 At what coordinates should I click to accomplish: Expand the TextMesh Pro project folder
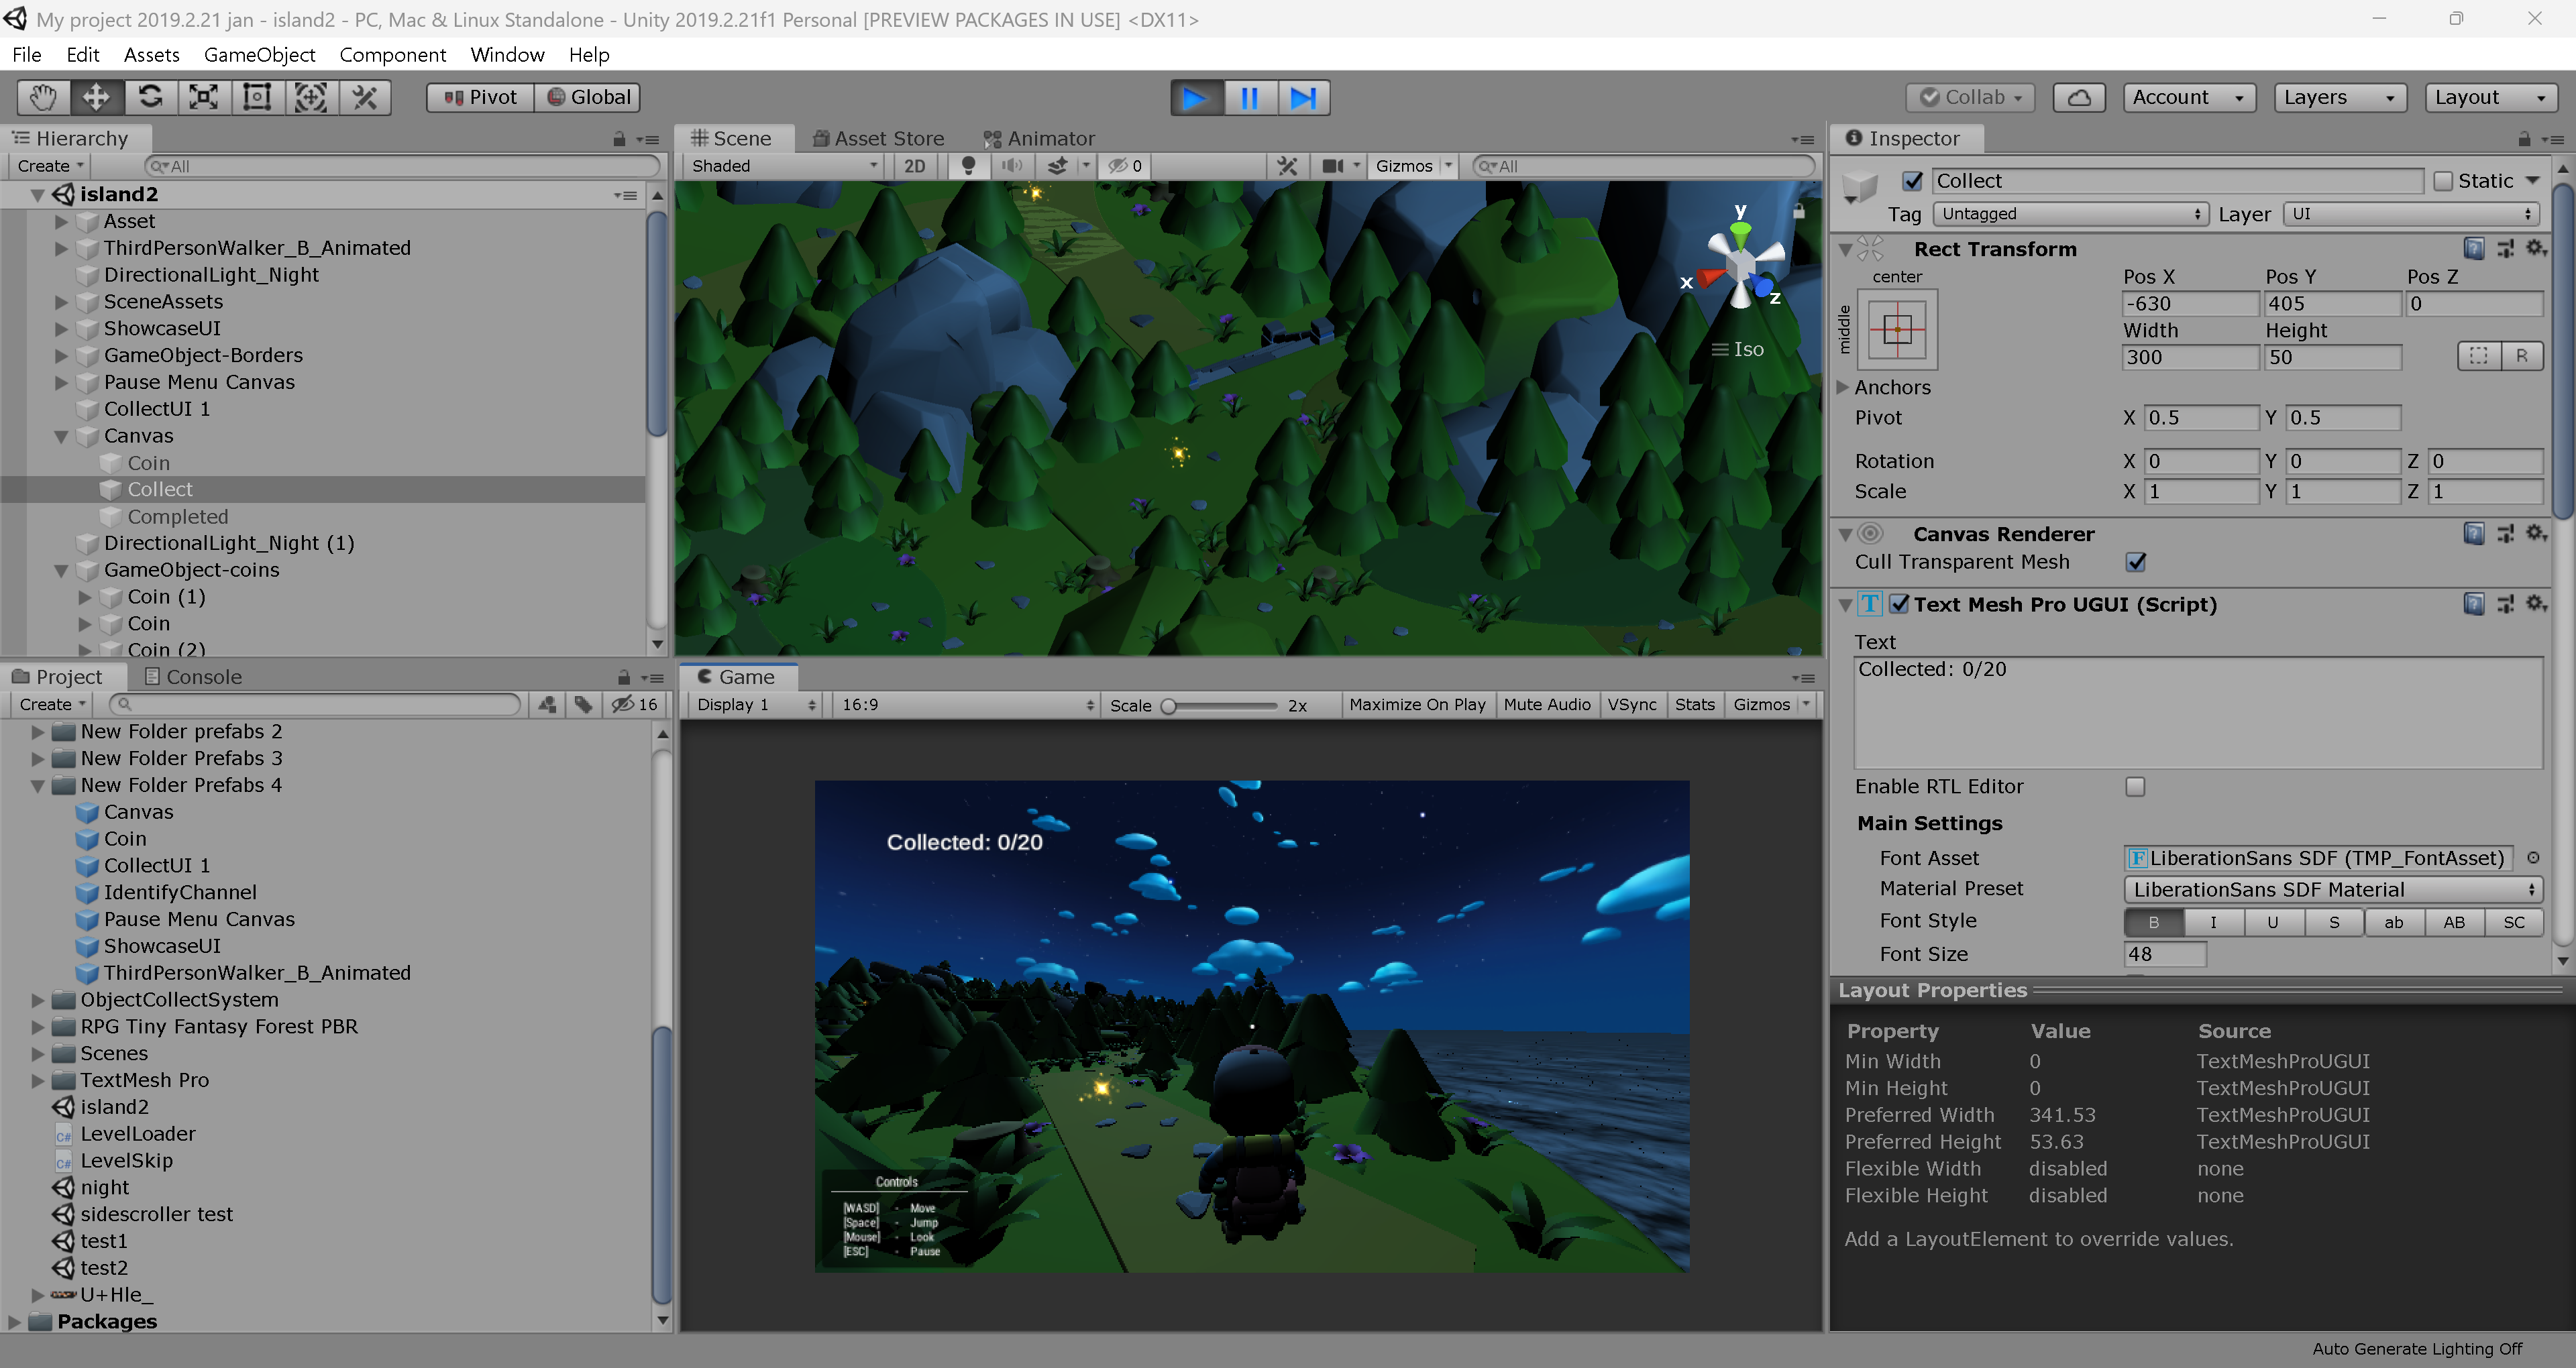click(38, 1080)
